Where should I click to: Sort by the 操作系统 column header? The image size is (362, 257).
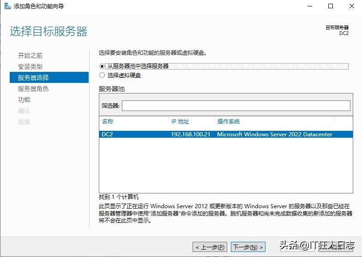click(229, 122)
